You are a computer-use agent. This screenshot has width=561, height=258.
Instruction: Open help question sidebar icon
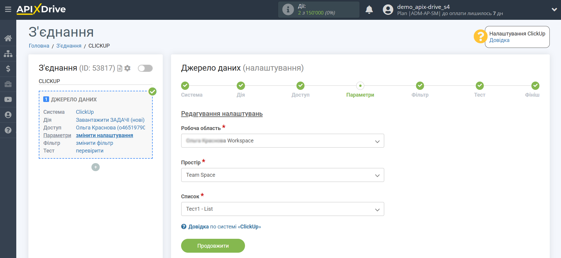(x=8, y=130)
